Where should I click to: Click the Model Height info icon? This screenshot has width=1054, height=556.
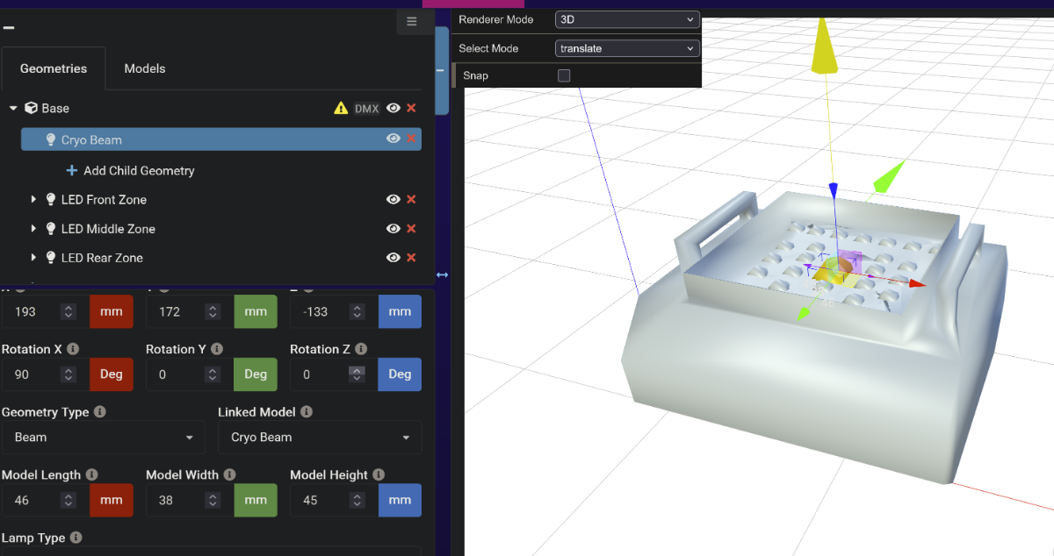click(379, 474)
